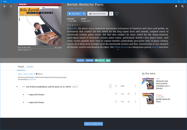Click the 45:05 work duration
This screenshot has height=130, width=187.
pyautogui.click(x=122, y=86)
